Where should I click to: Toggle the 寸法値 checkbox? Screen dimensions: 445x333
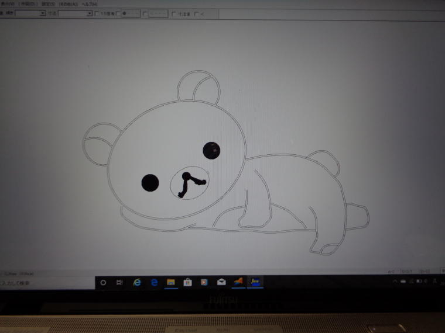[x=174, y=13]
